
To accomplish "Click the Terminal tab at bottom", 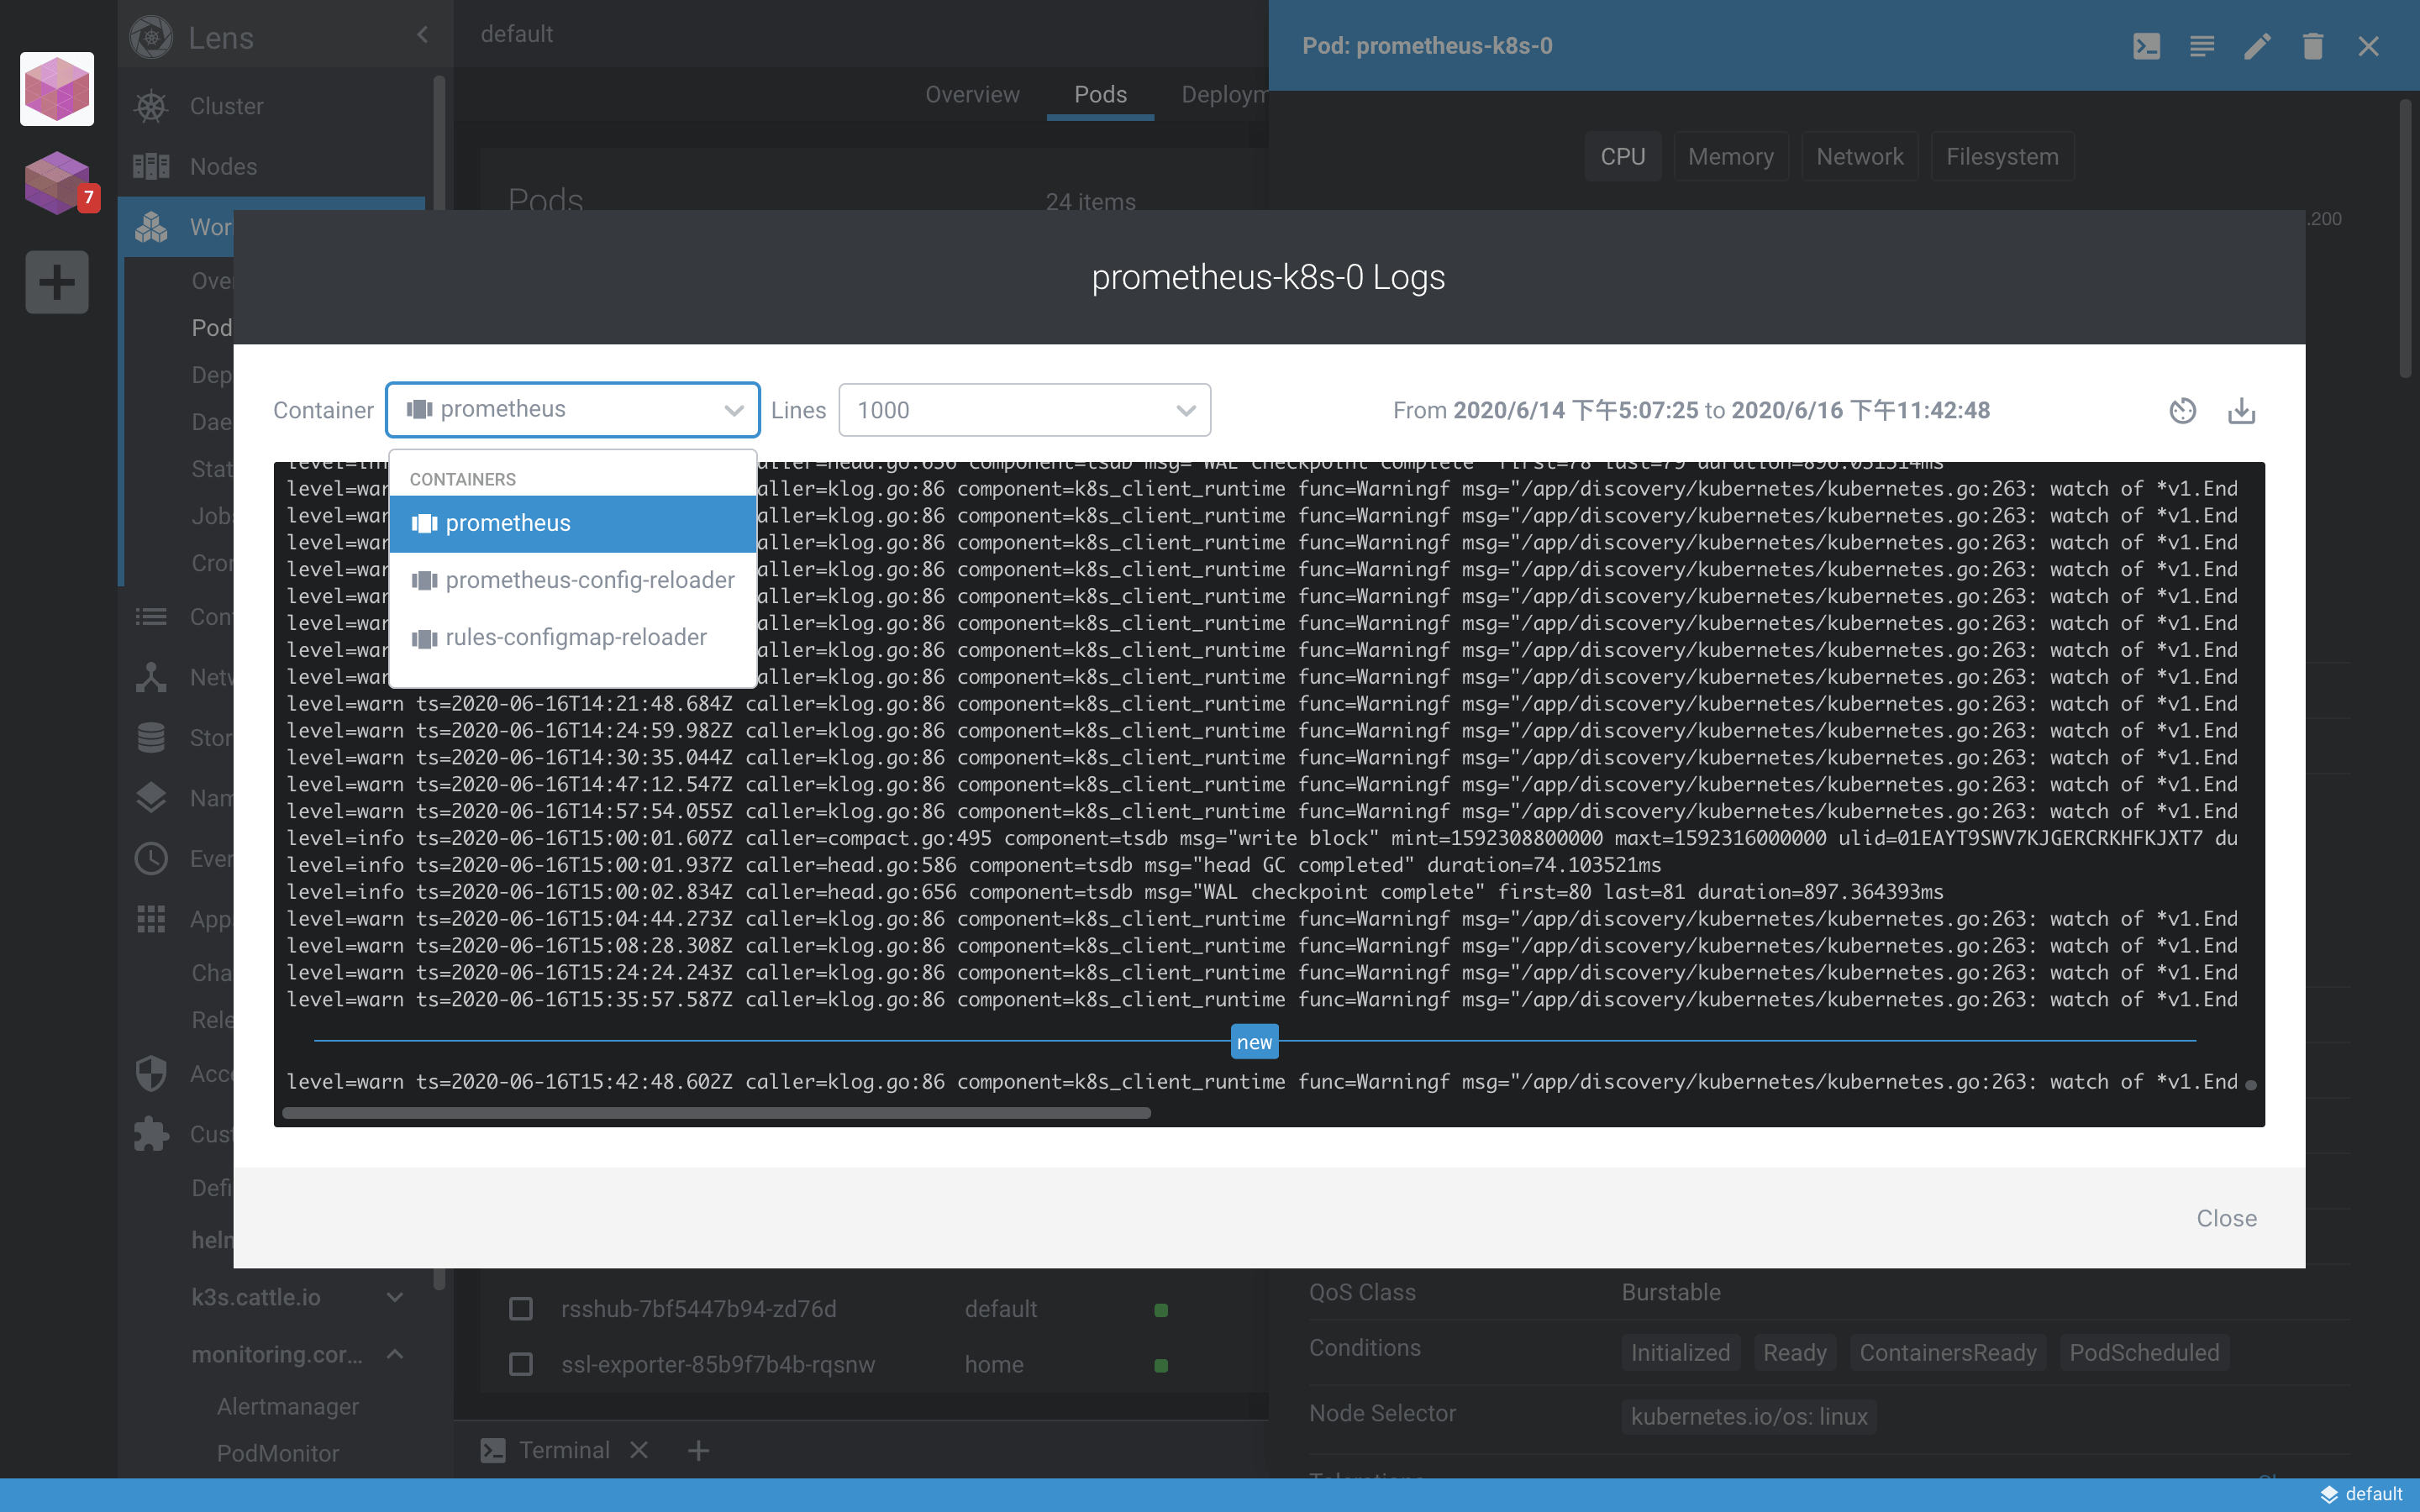I will 565,1449.
